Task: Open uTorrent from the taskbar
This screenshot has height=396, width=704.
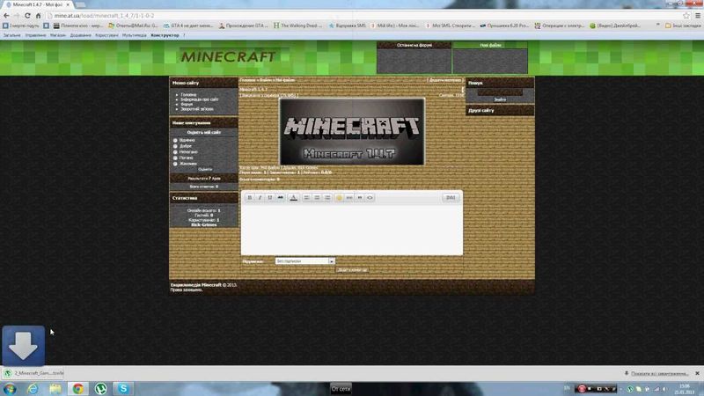Action: coord(100,389)
